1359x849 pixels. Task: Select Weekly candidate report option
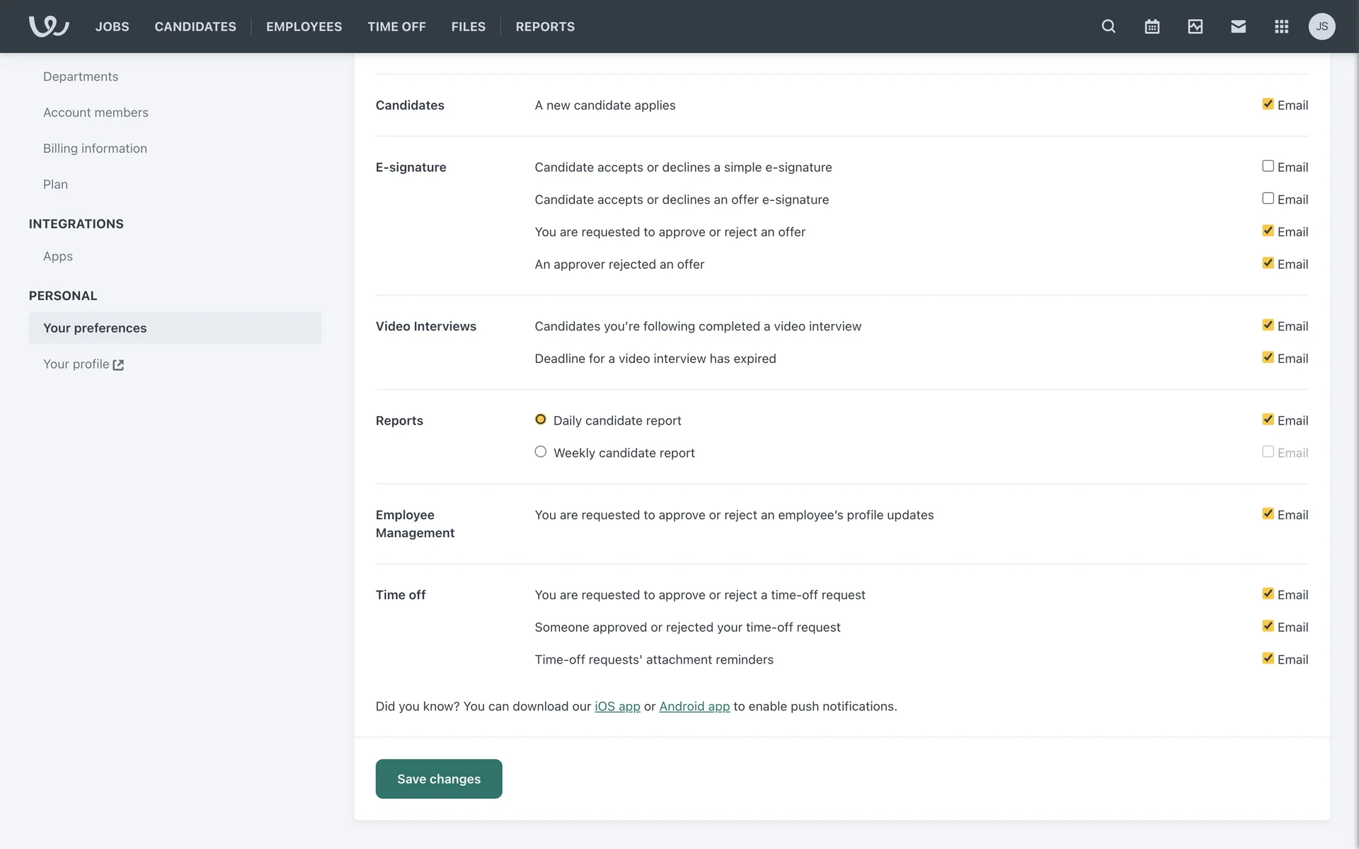click(541, 452)
